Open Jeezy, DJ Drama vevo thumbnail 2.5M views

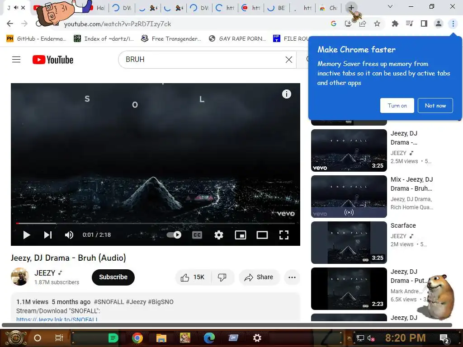(349, 150)
